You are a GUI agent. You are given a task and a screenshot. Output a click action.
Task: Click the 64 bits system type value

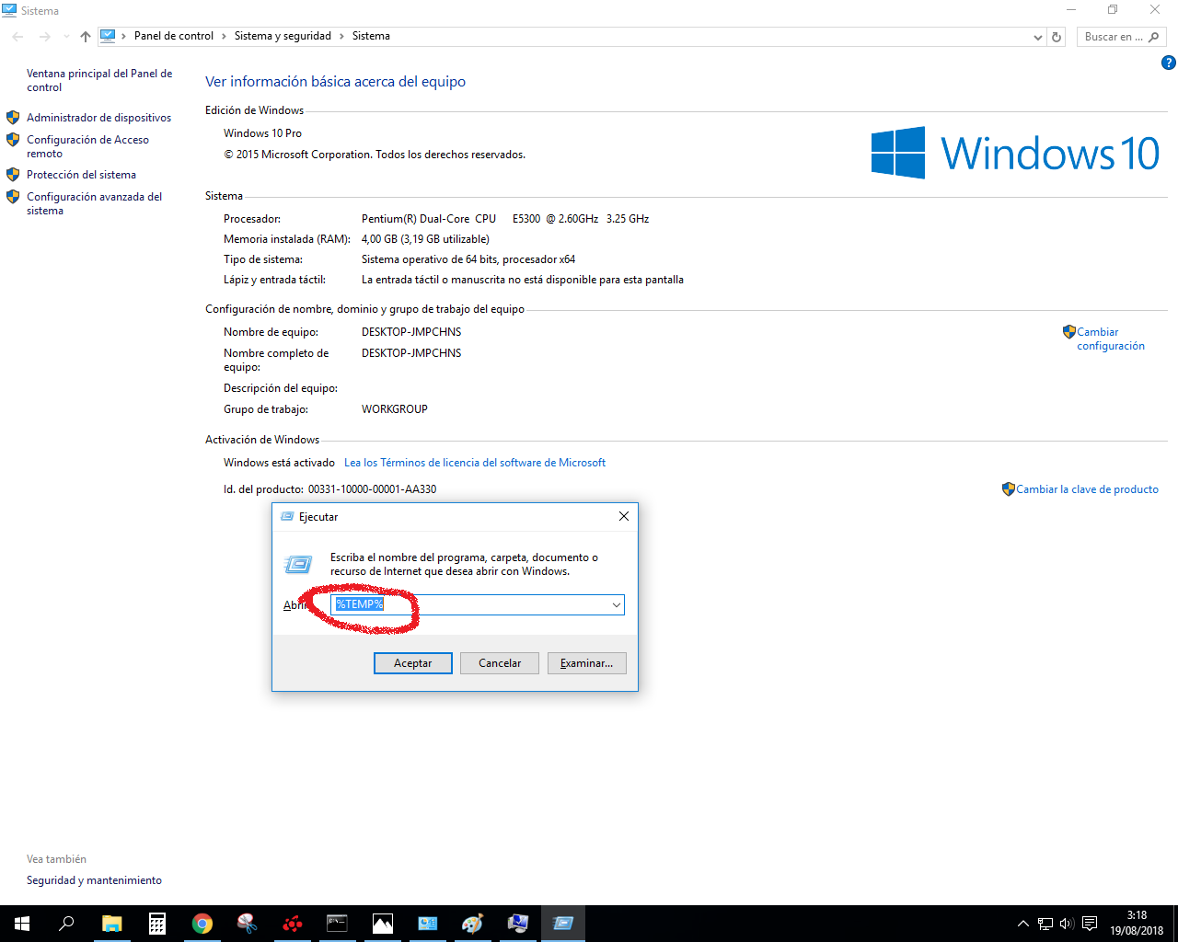[468, 259]
